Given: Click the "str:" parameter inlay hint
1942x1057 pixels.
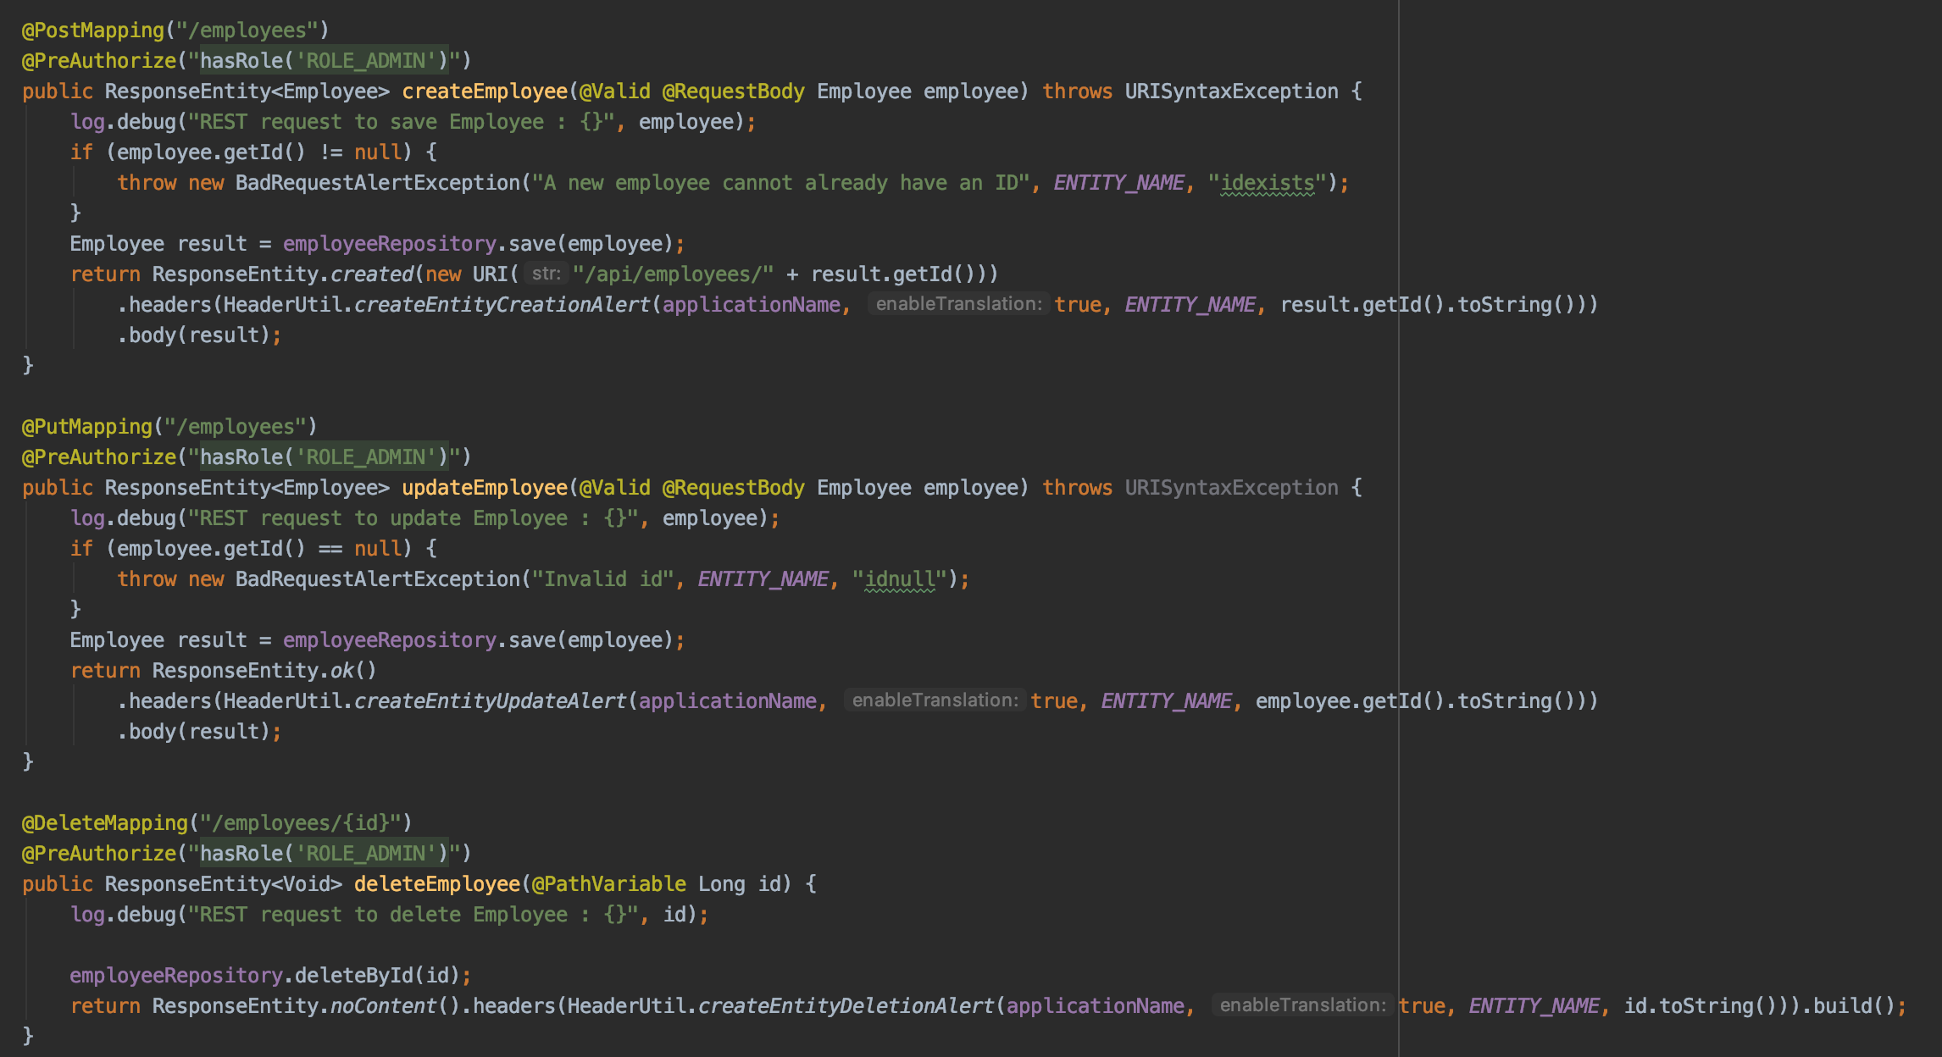Looking at the screenshot, I should point(546,274).
